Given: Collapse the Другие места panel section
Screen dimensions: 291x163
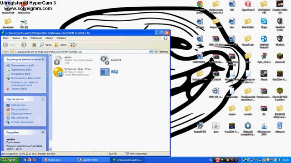Looking at the screenshot, I should [43, 99].
